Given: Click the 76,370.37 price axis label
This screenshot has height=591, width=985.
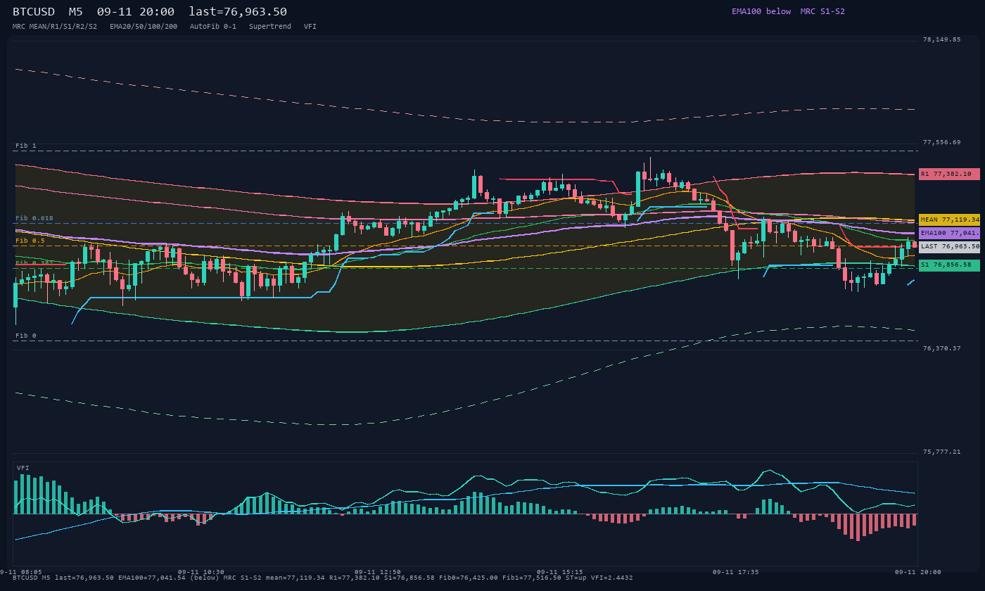Looking at the screenshot, I should 941,348.
